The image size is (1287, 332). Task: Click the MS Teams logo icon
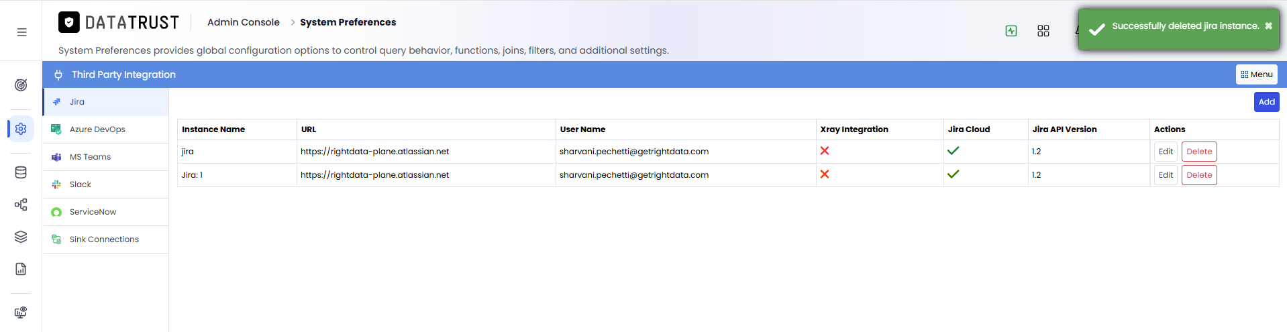click(56, 157)
